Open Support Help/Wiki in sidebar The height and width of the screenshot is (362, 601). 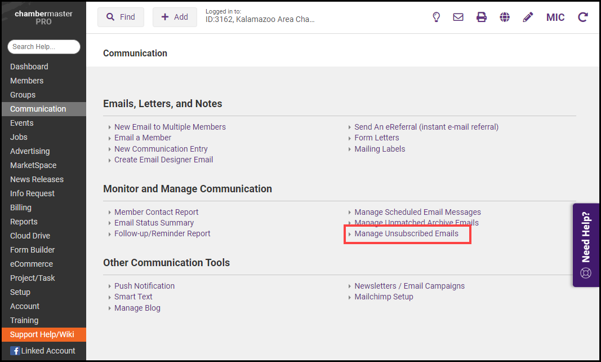(x=42, y=334)
